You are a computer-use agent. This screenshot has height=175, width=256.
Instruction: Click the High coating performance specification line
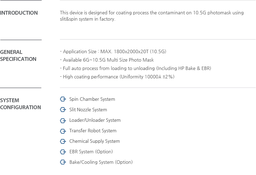[x=117, y=77]
